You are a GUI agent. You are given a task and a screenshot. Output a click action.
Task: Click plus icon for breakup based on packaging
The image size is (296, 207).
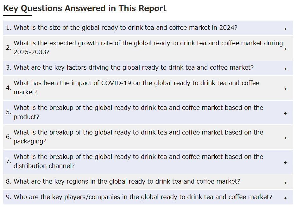click(x=285, y=138)
